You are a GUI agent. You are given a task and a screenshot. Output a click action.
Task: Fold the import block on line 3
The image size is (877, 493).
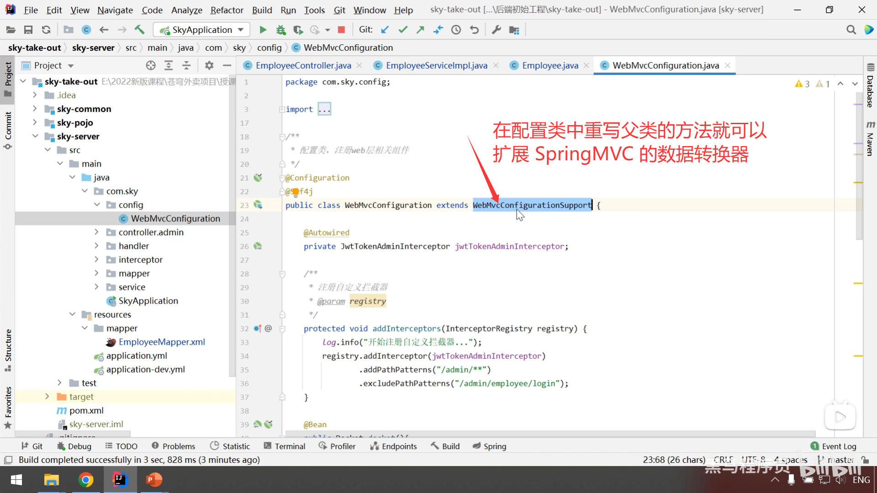282,110
